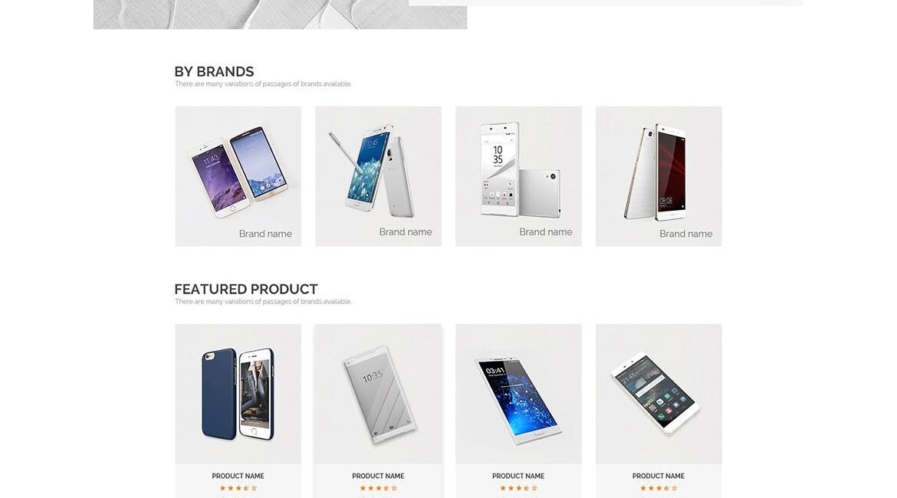
Task: Open PRODUCT NAME link under the fourth product
Action: 659,476
